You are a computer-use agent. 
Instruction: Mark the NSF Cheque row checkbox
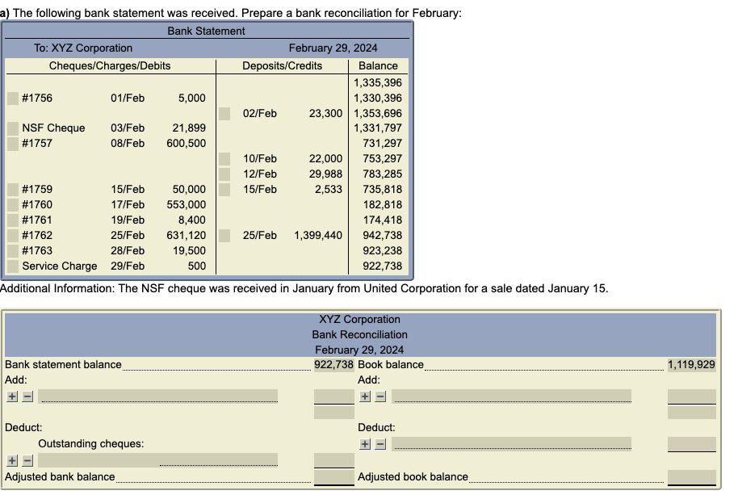point(13,128)
